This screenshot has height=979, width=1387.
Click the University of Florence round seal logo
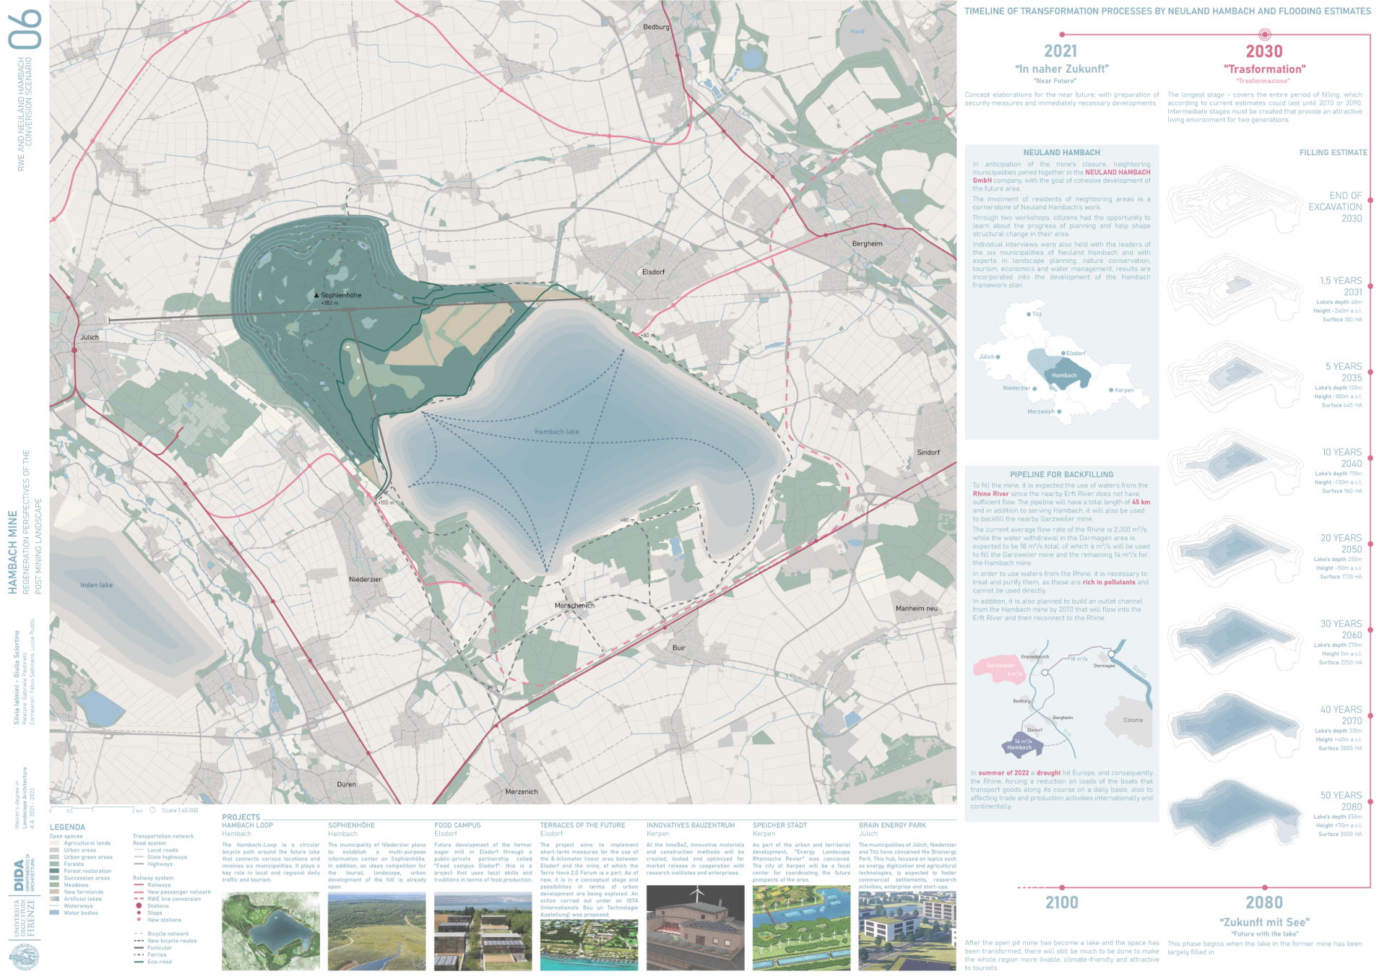tap(24, 958)
